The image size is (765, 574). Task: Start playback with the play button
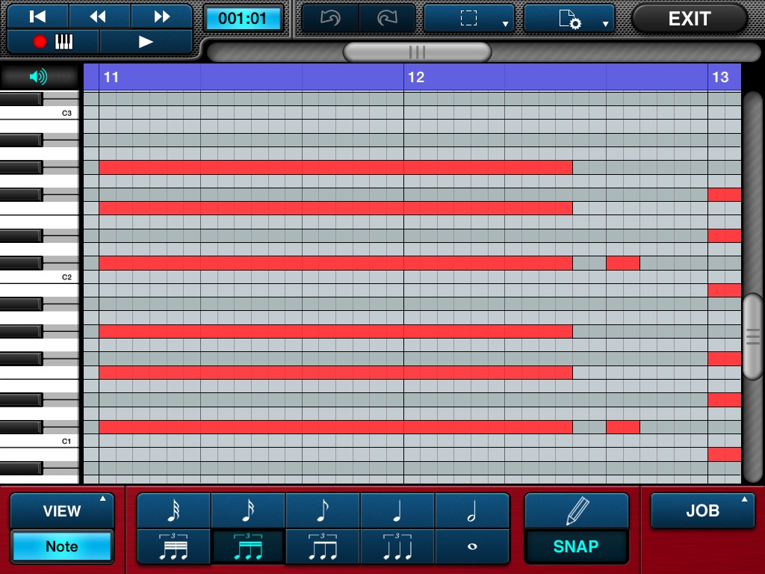coord(146,42)
